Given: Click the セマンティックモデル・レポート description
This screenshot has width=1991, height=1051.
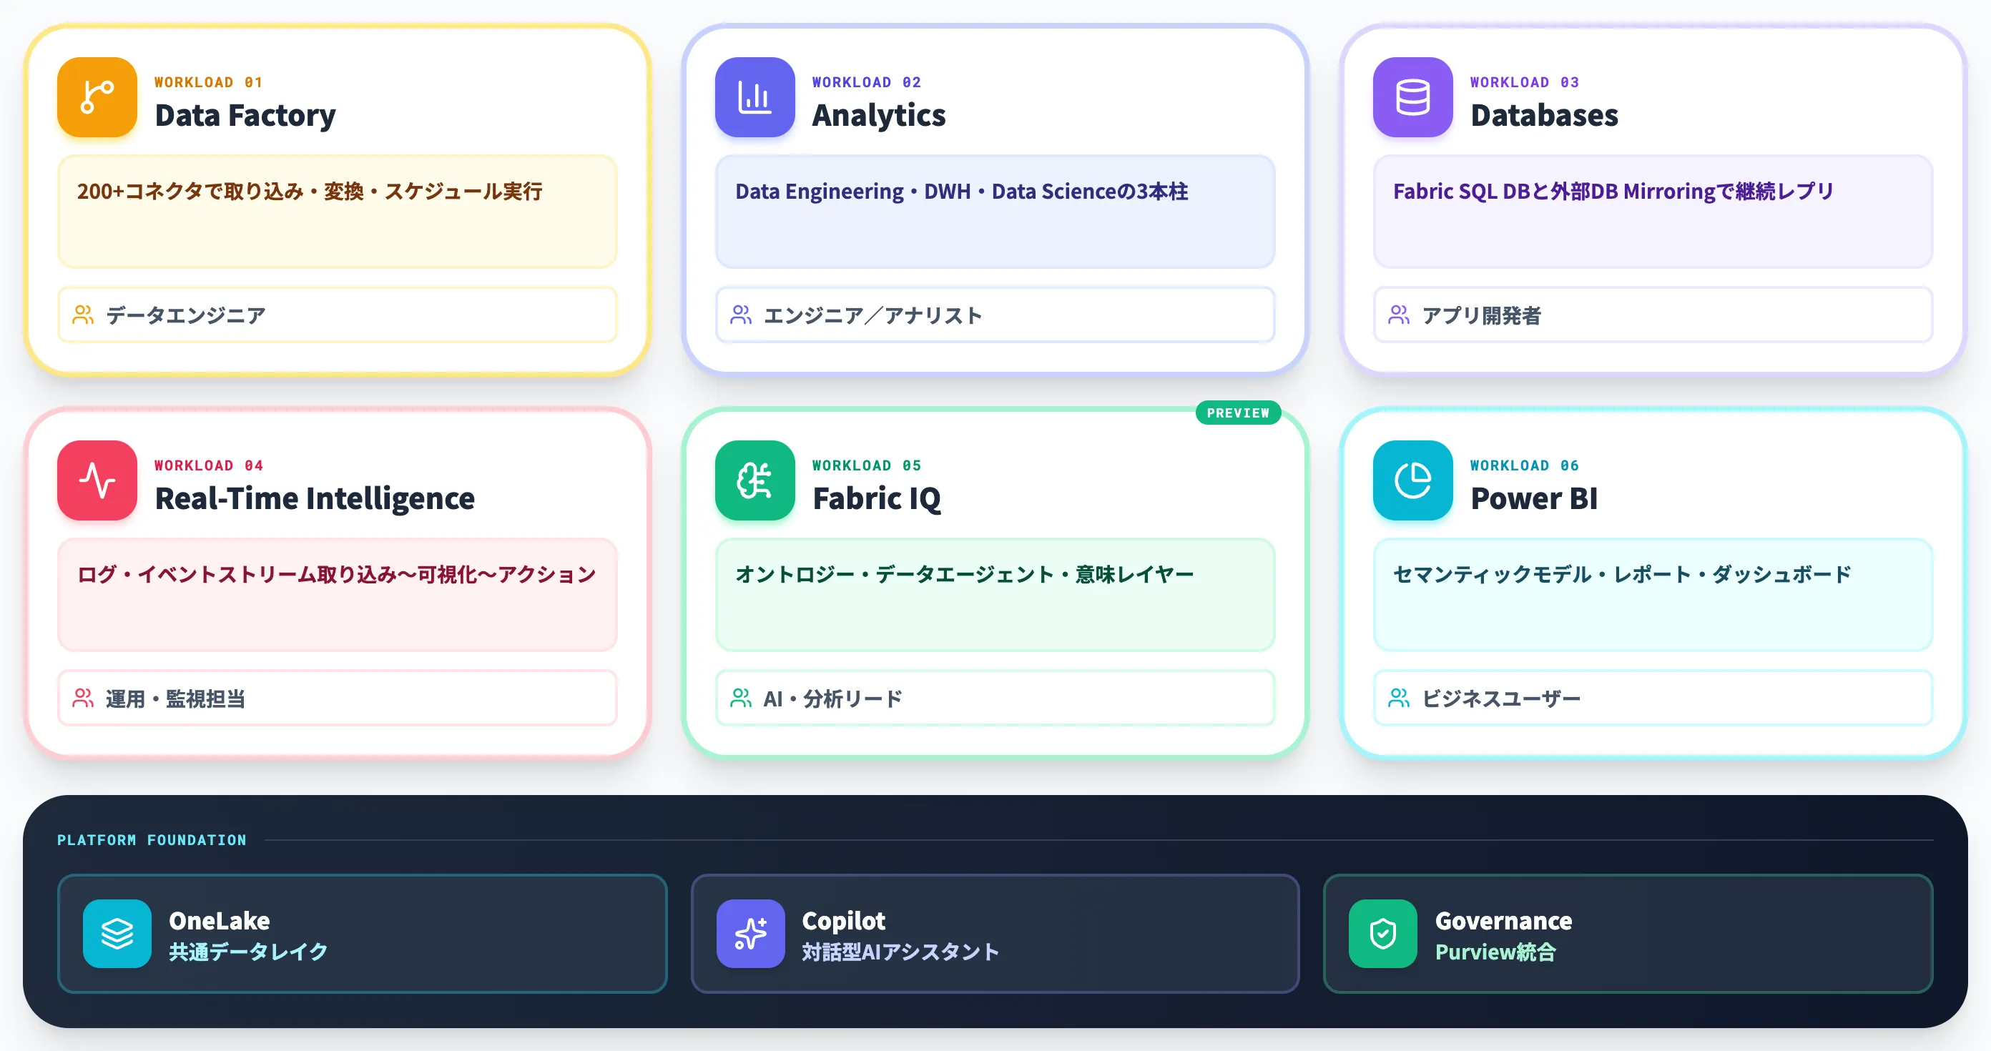Looking at the screenshot, I should [1653, 595].
